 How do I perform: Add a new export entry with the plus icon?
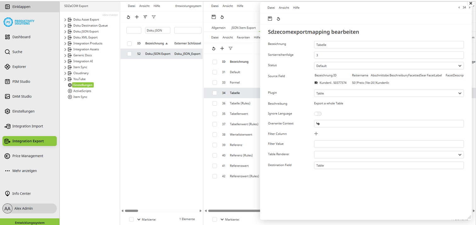[137, 17]
